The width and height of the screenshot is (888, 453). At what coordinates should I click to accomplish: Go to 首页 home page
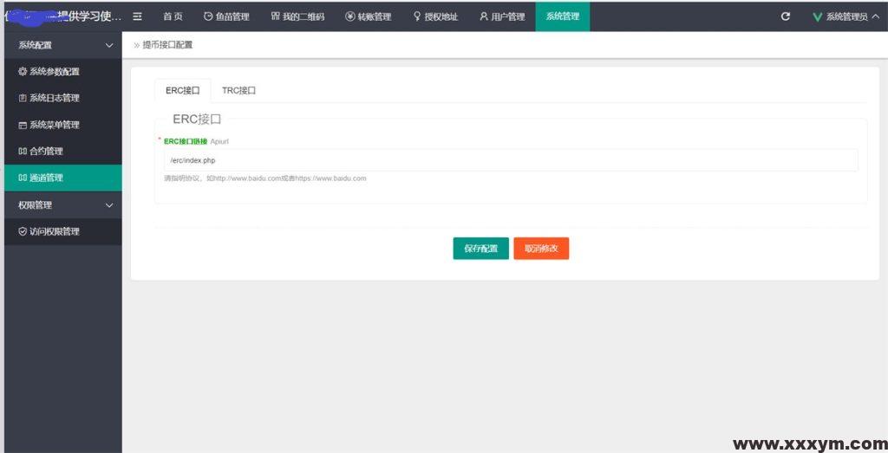[173, 16]
